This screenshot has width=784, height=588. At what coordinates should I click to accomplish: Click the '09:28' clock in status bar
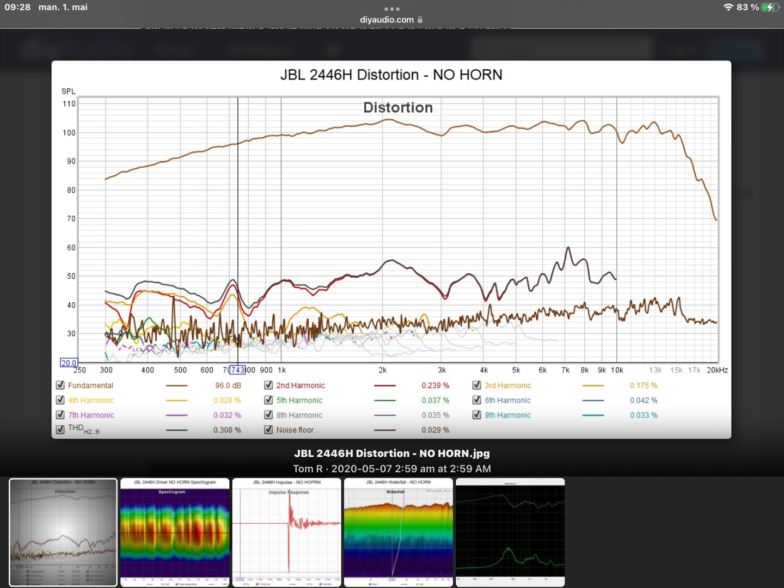click(x=17, y=7)
